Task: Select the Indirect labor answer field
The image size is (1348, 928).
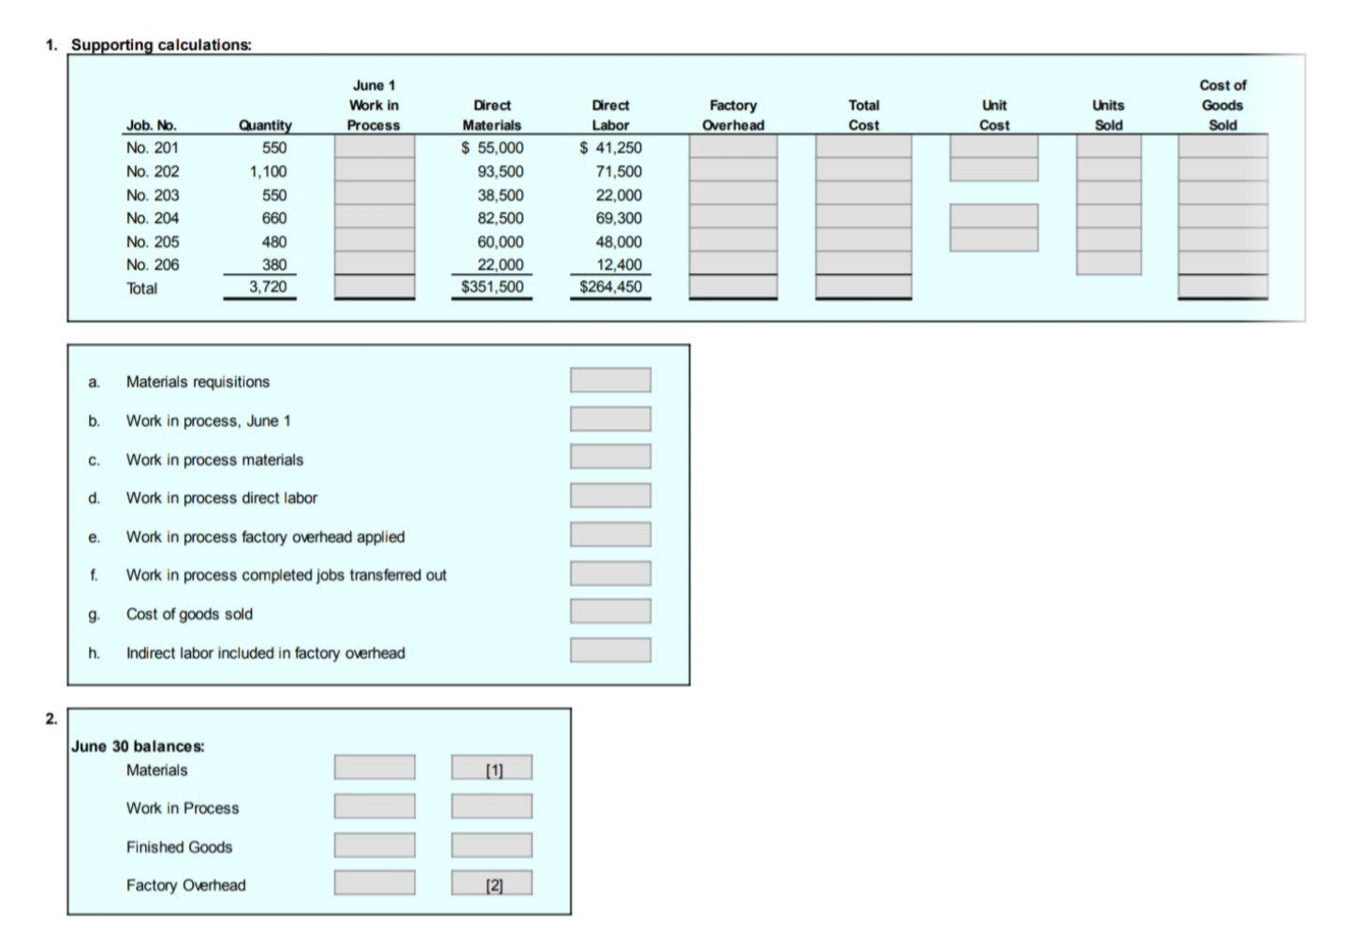Action: point(609,649)
